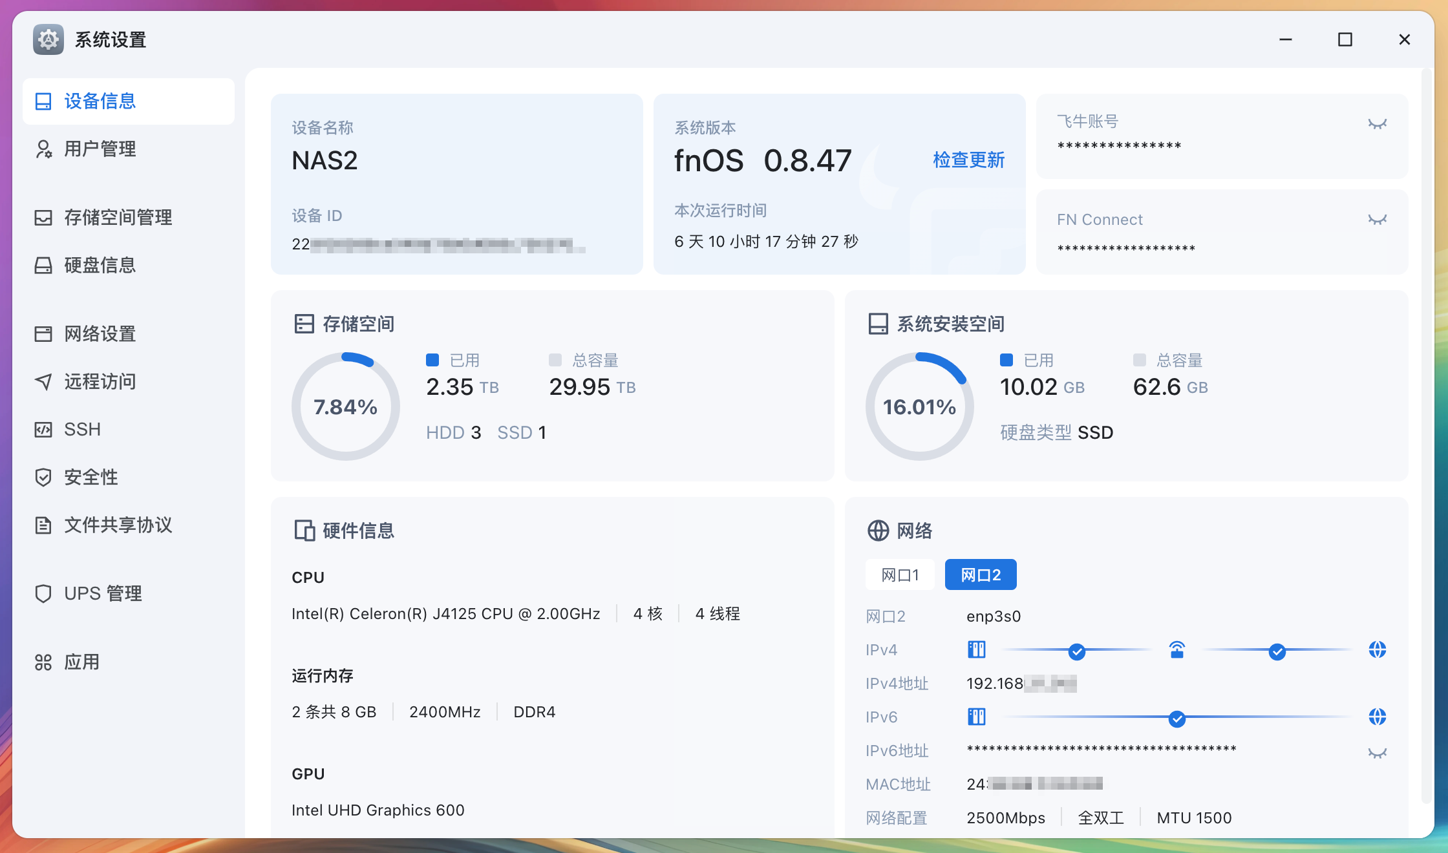Viewport: 1448px width, 853px height.
Task: Reveal the hidden 飞牛账号 value
Action: pos(1378,124)
